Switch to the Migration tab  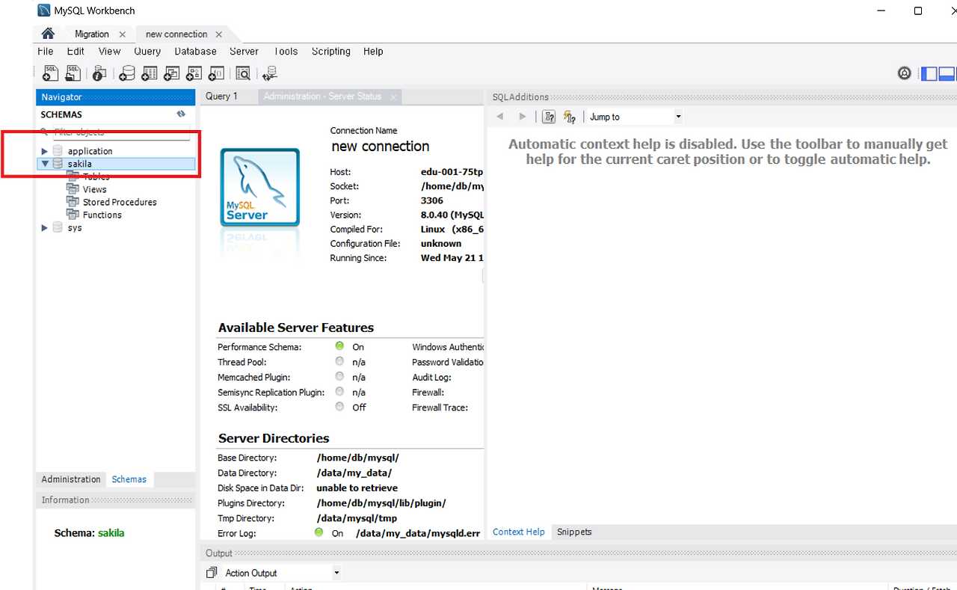pos(92,34)
